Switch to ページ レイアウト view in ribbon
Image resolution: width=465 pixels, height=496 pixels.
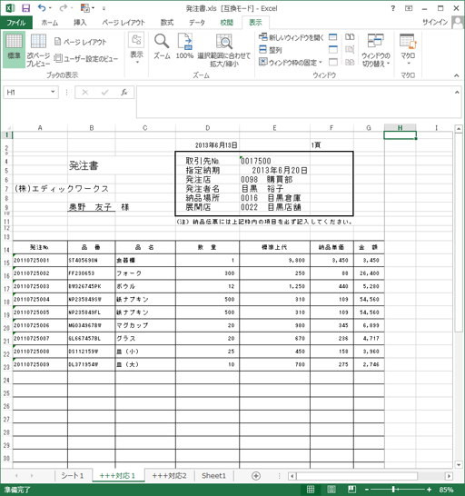click(80, 42)
